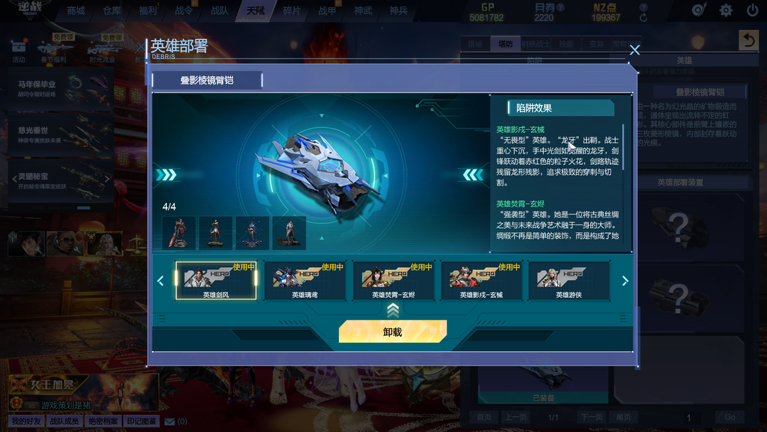Click the right triple-chevron model rotate arrow
The height and width of the screenshot is (432, 767).
473,175
